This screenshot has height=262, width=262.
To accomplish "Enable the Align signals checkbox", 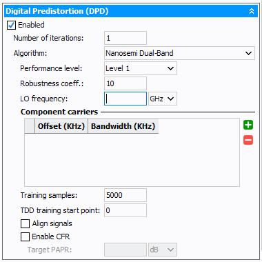I will click(25, 223).
